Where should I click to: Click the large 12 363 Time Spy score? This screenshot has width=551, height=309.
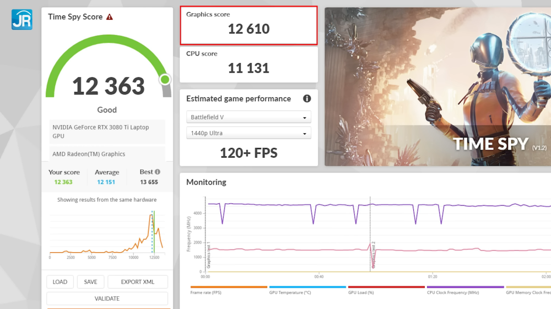108,86
